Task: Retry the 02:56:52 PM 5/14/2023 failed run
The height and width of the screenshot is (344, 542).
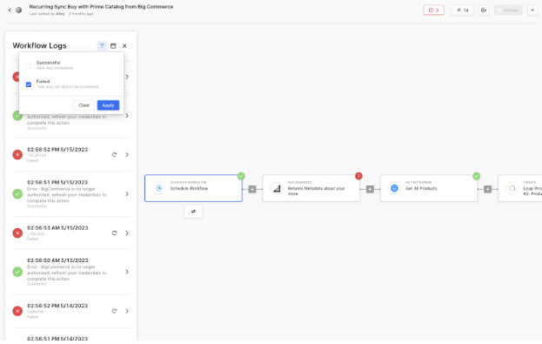Action: (114, 311)
